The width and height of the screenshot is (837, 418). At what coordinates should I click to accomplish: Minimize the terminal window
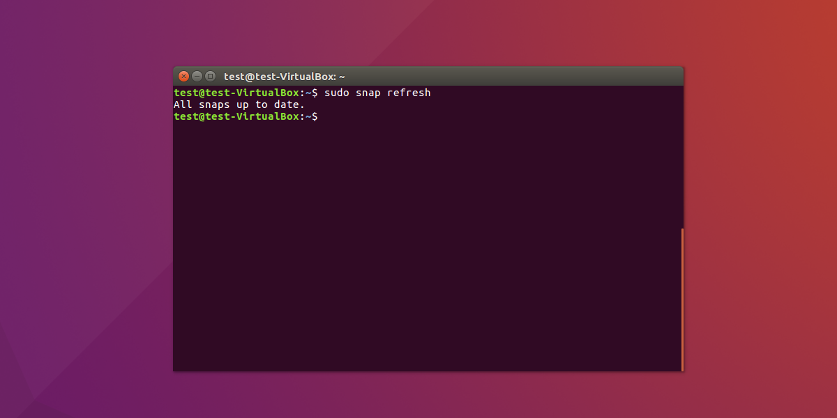pos(197,76)
